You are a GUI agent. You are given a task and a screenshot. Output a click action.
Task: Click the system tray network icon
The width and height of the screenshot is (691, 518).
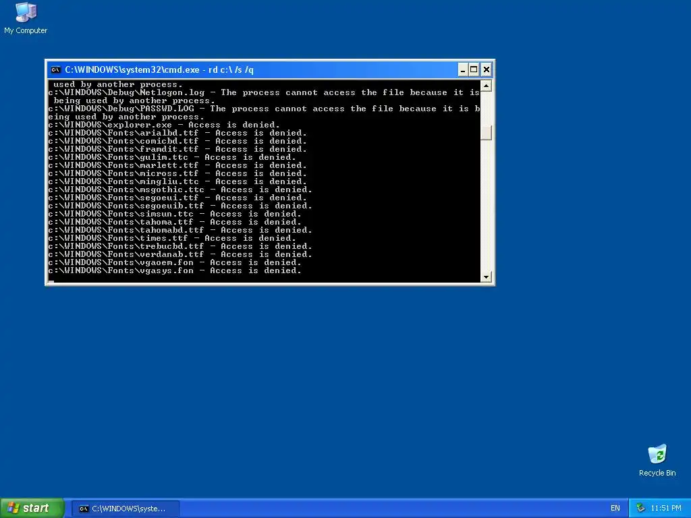pyautogui.click(x=640, y=509)
